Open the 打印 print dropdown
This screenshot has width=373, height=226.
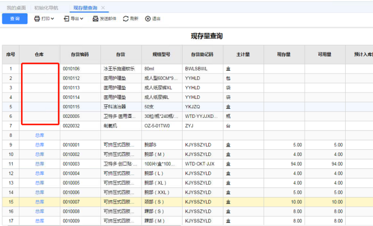coord(44,18)
